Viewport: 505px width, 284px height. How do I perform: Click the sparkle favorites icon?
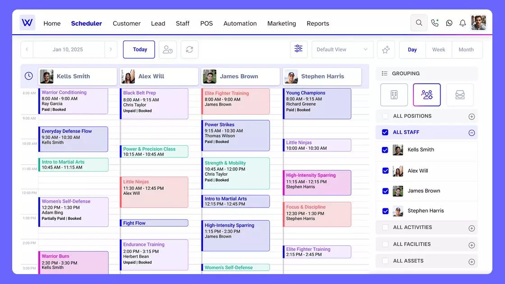[x=386, y=50]
